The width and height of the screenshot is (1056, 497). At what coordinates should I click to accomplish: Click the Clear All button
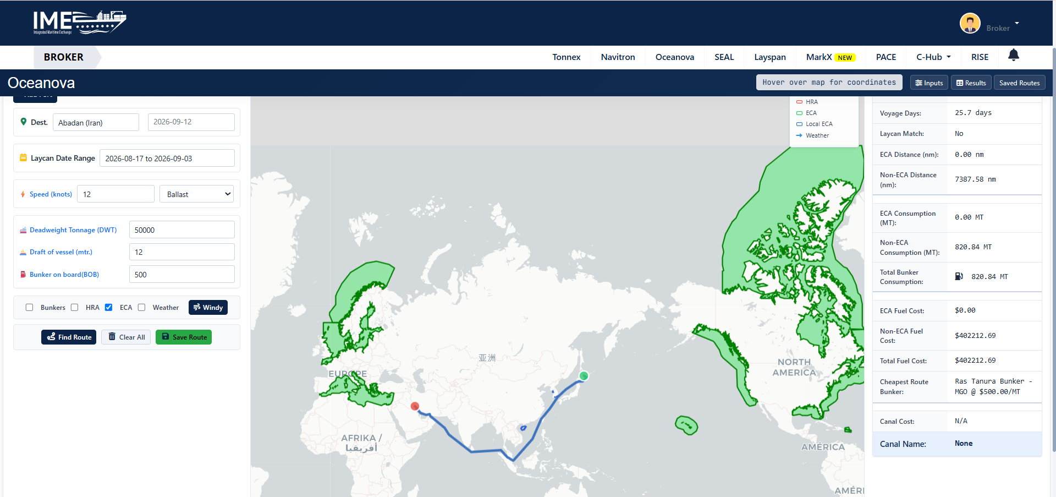(126, 337)
